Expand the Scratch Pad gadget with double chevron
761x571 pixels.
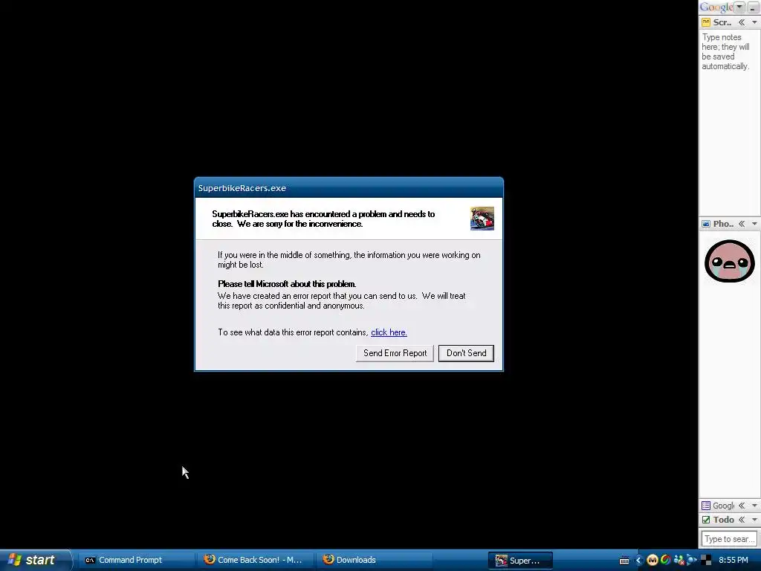point(742,22)
